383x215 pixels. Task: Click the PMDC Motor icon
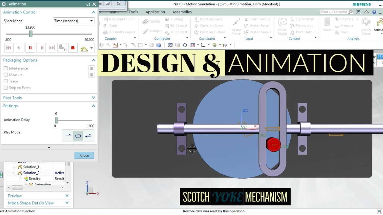282,26
